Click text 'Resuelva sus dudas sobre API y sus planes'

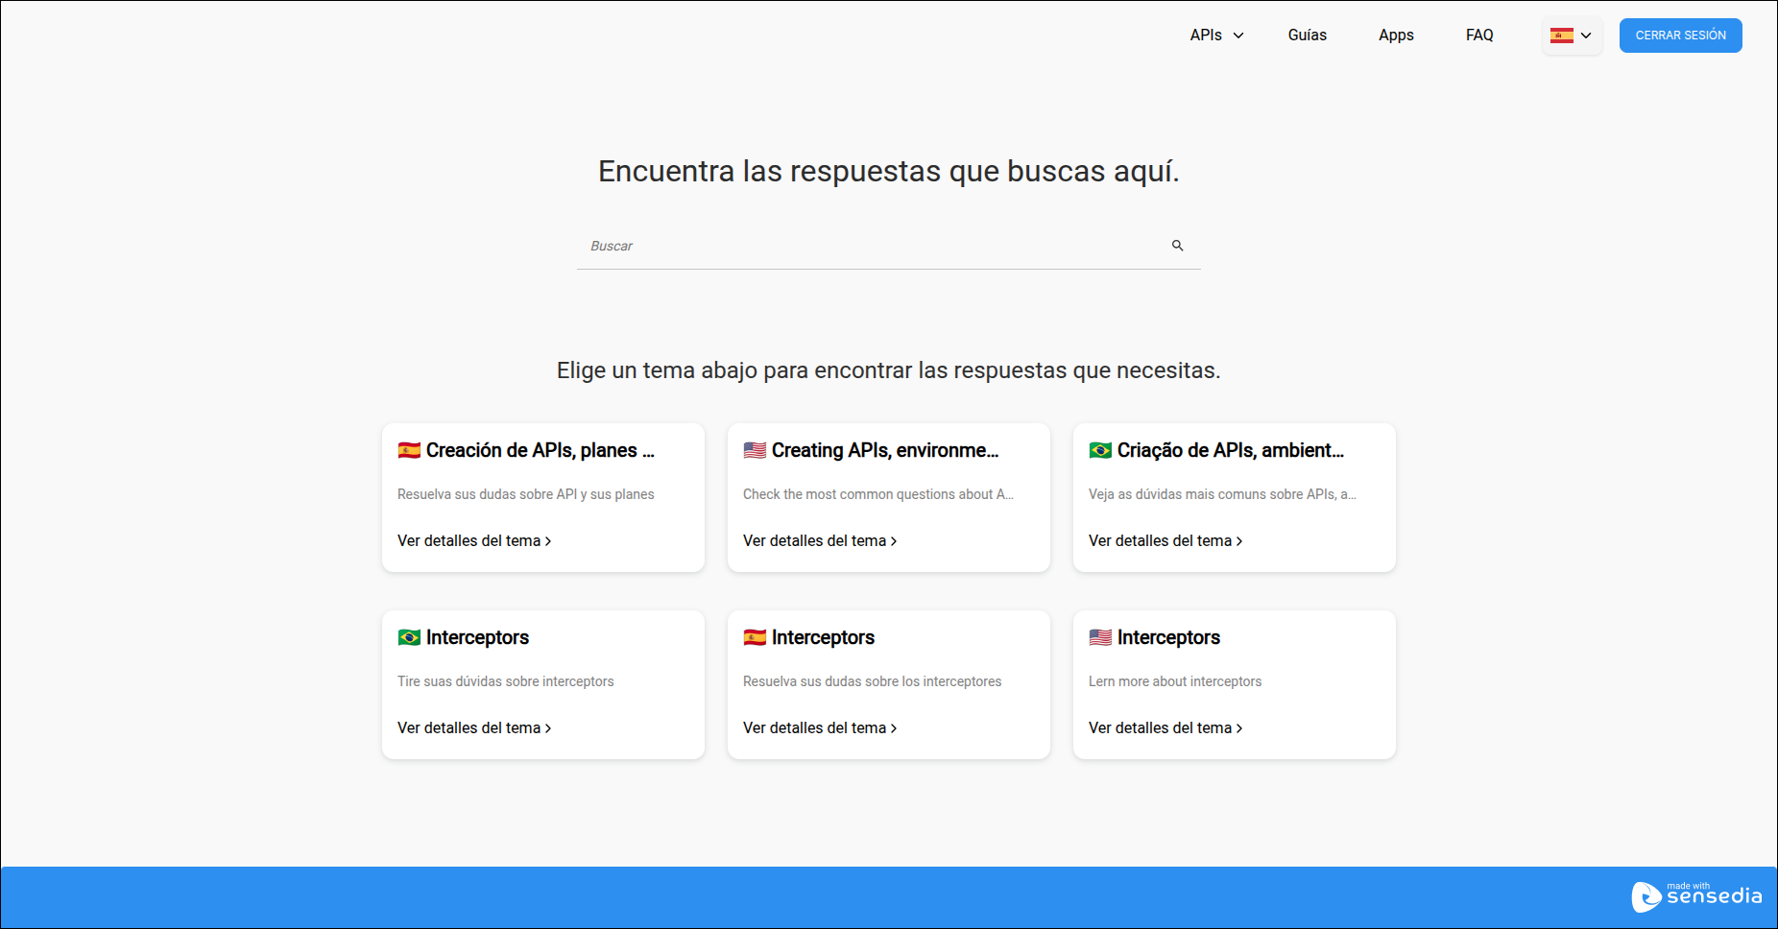tap(526, 494)
